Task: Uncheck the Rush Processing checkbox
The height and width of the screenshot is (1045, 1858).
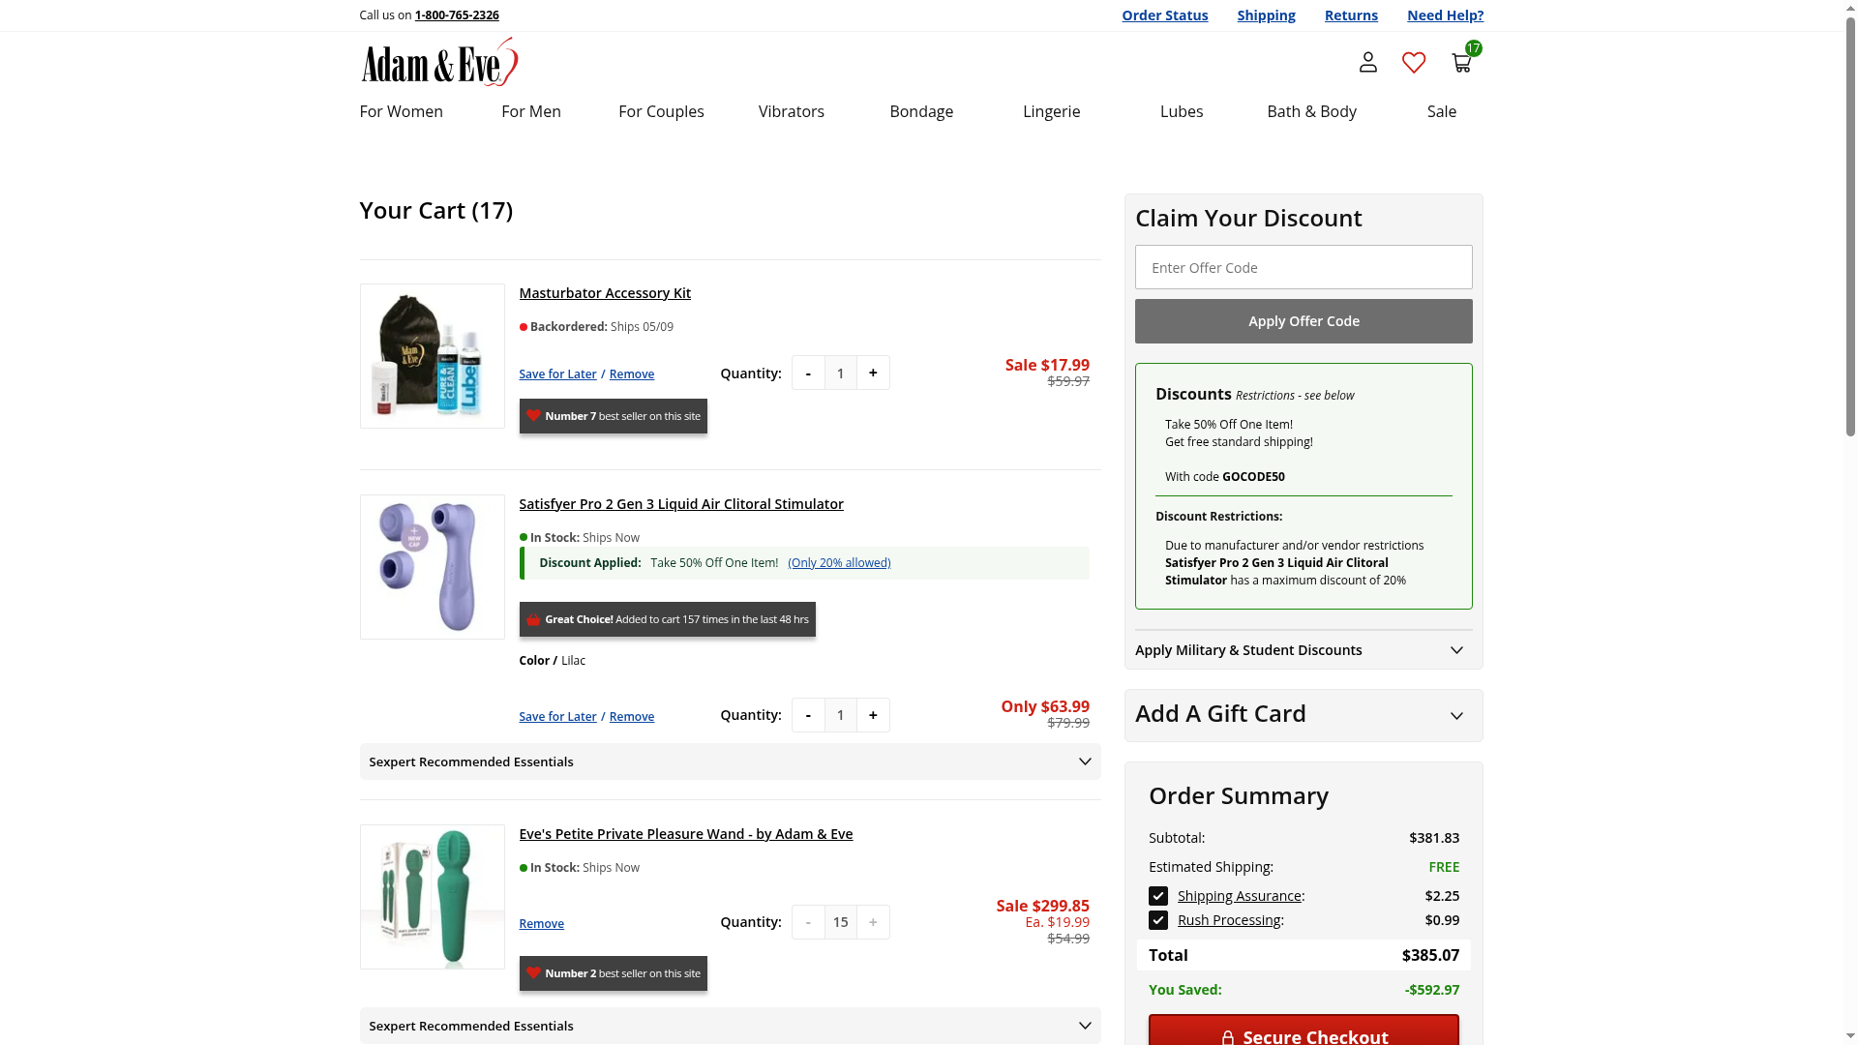Action: point(1158,920)
